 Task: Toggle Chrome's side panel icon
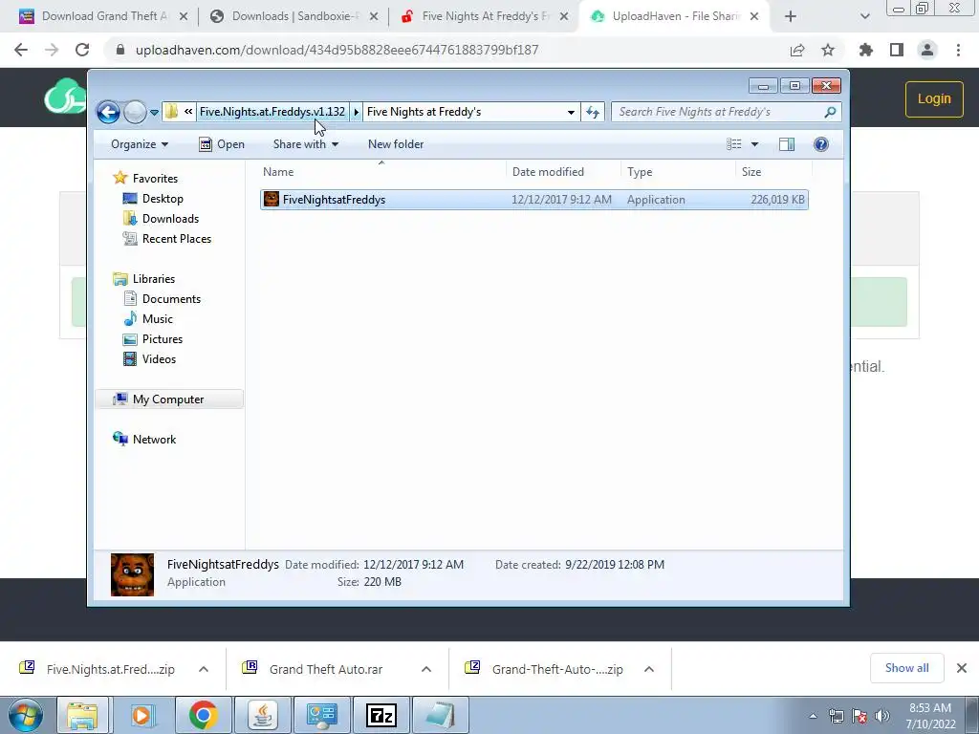point(897,50)
